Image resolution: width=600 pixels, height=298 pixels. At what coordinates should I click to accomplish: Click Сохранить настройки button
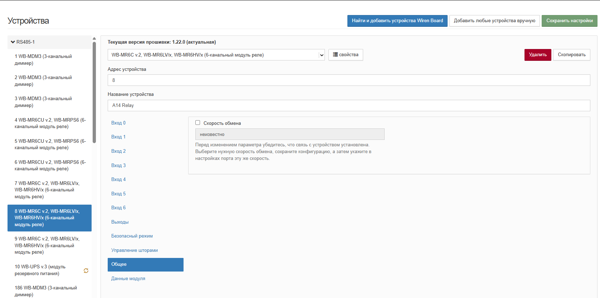coord(569,21)
